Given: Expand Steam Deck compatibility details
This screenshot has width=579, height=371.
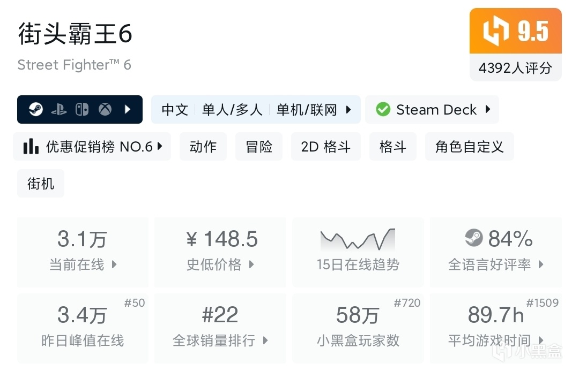Looking at the screenshot, I should click(488, 109).
